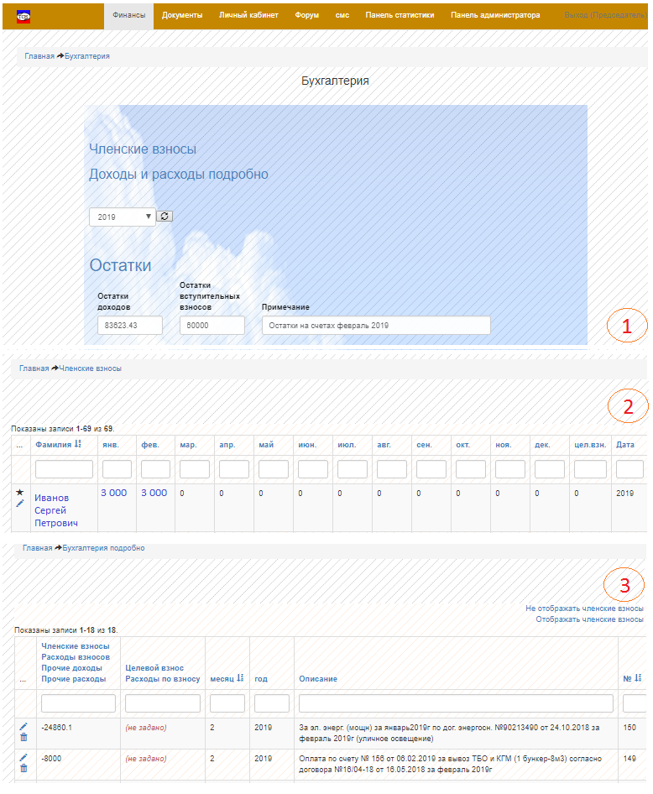Click (не задано) in the -24860.1 row
The width and height of the screenshot is (653, 794).
[x=146, y=728]
